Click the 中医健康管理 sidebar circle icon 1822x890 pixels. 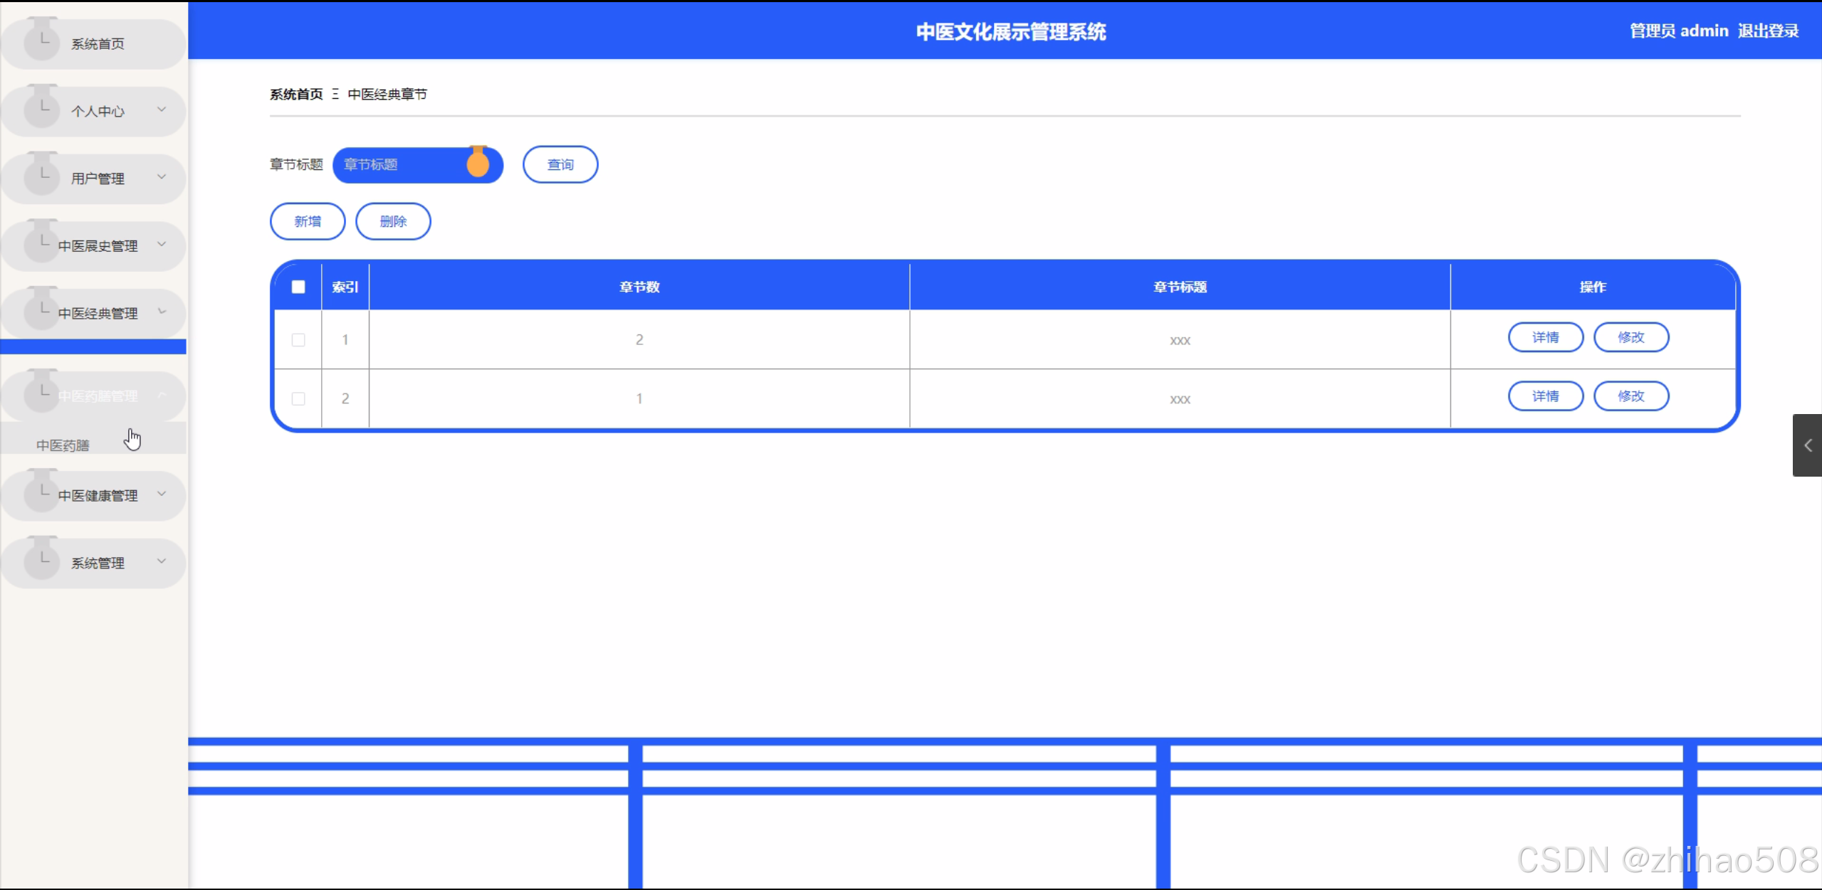tap(41, 494)
